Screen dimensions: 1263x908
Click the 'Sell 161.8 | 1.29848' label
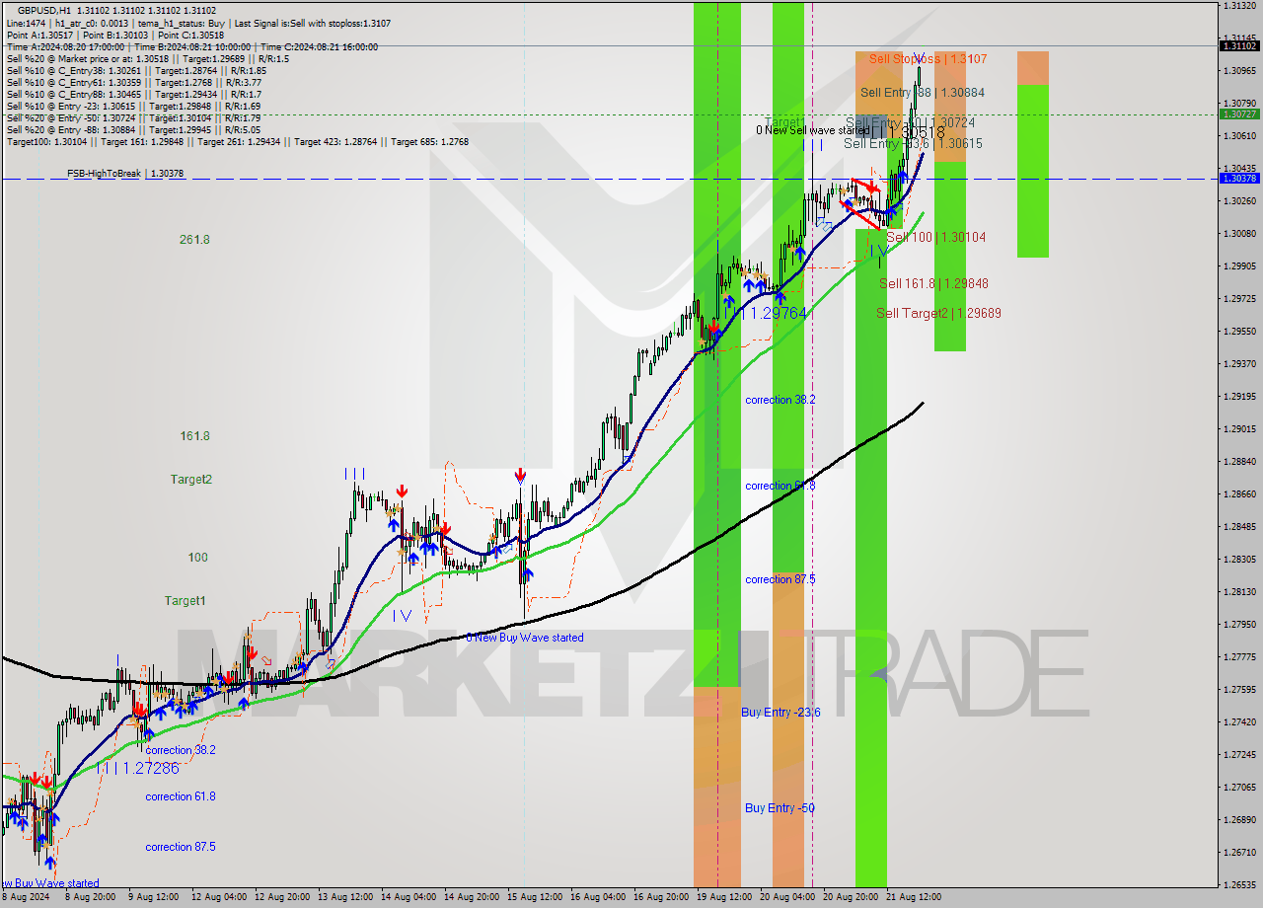click(x=933, y=283)
